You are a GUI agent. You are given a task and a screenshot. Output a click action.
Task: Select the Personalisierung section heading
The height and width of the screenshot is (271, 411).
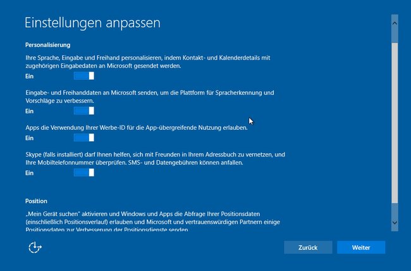tap(47, 45)
